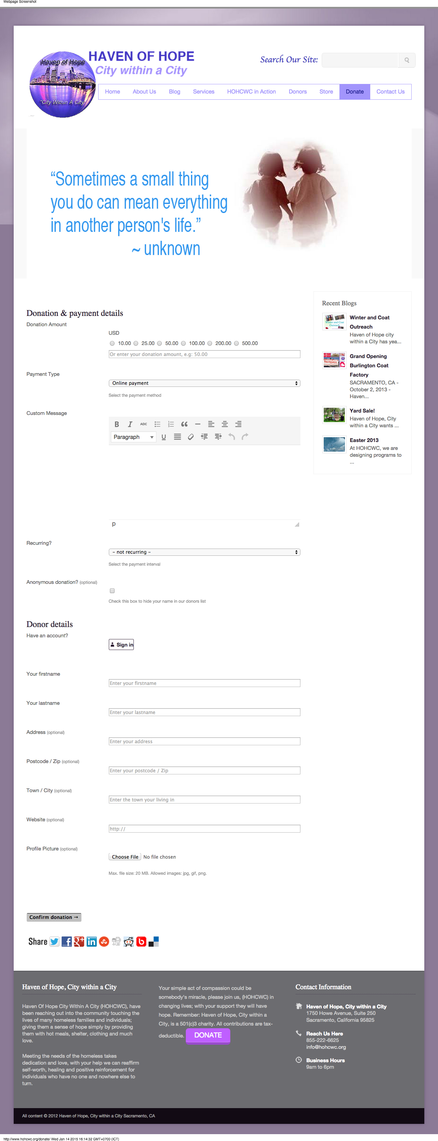Click Choose File for profile picture
Screen dimensions: 438x1141
point(125,857)
